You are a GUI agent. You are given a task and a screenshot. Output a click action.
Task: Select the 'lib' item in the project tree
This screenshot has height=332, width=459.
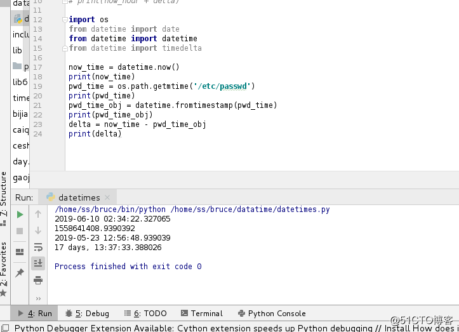17,50
